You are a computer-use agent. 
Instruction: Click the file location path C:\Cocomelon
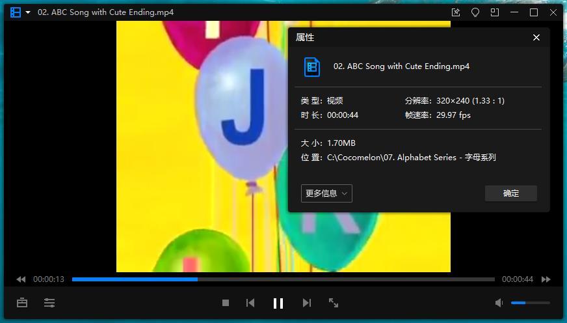[412, 158]
